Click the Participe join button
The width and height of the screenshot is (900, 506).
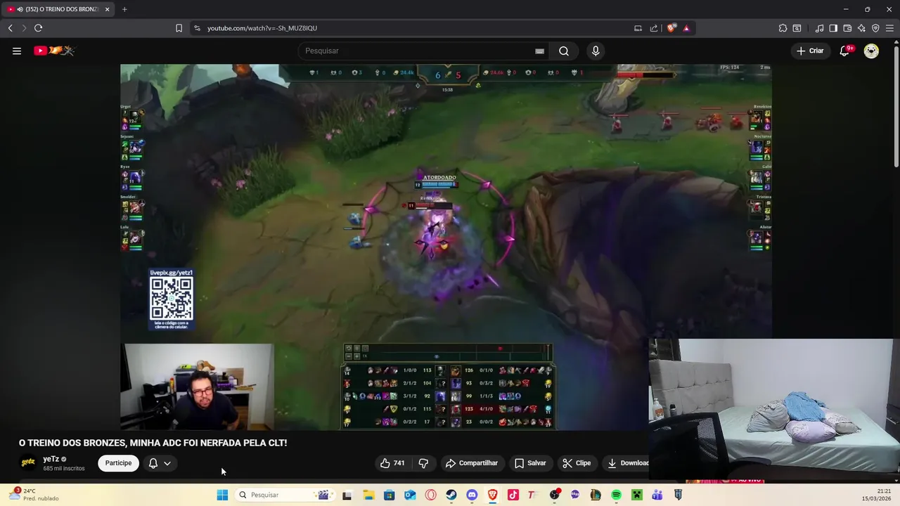tap(118, 463)
